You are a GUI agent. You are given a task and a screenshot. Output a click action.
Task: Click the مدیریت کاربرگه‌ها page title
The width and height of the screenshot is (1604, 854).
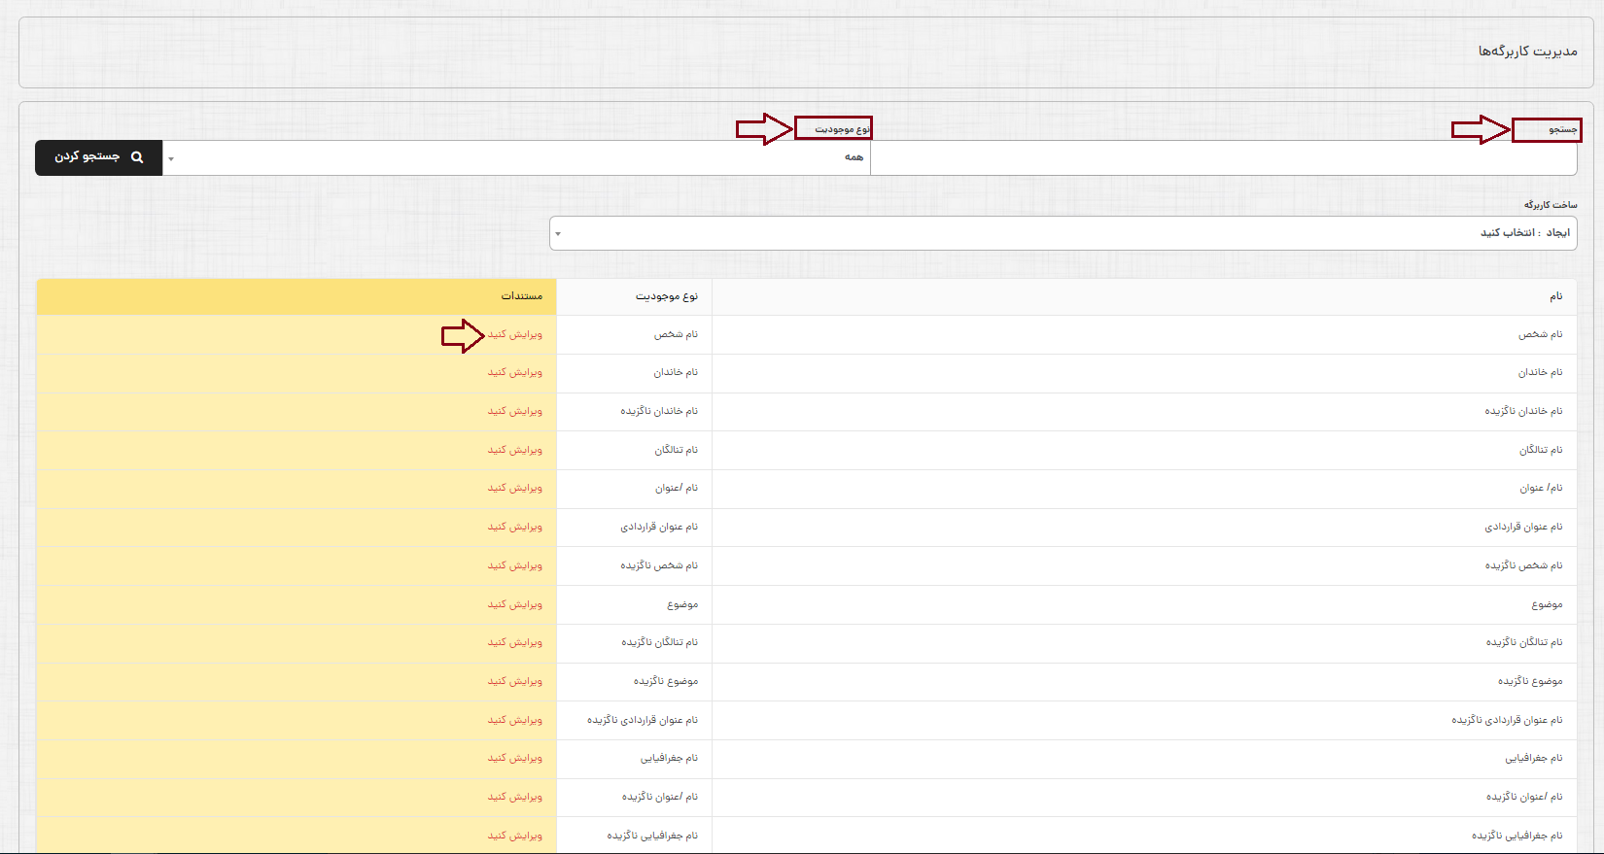(x=1527, y=51)
